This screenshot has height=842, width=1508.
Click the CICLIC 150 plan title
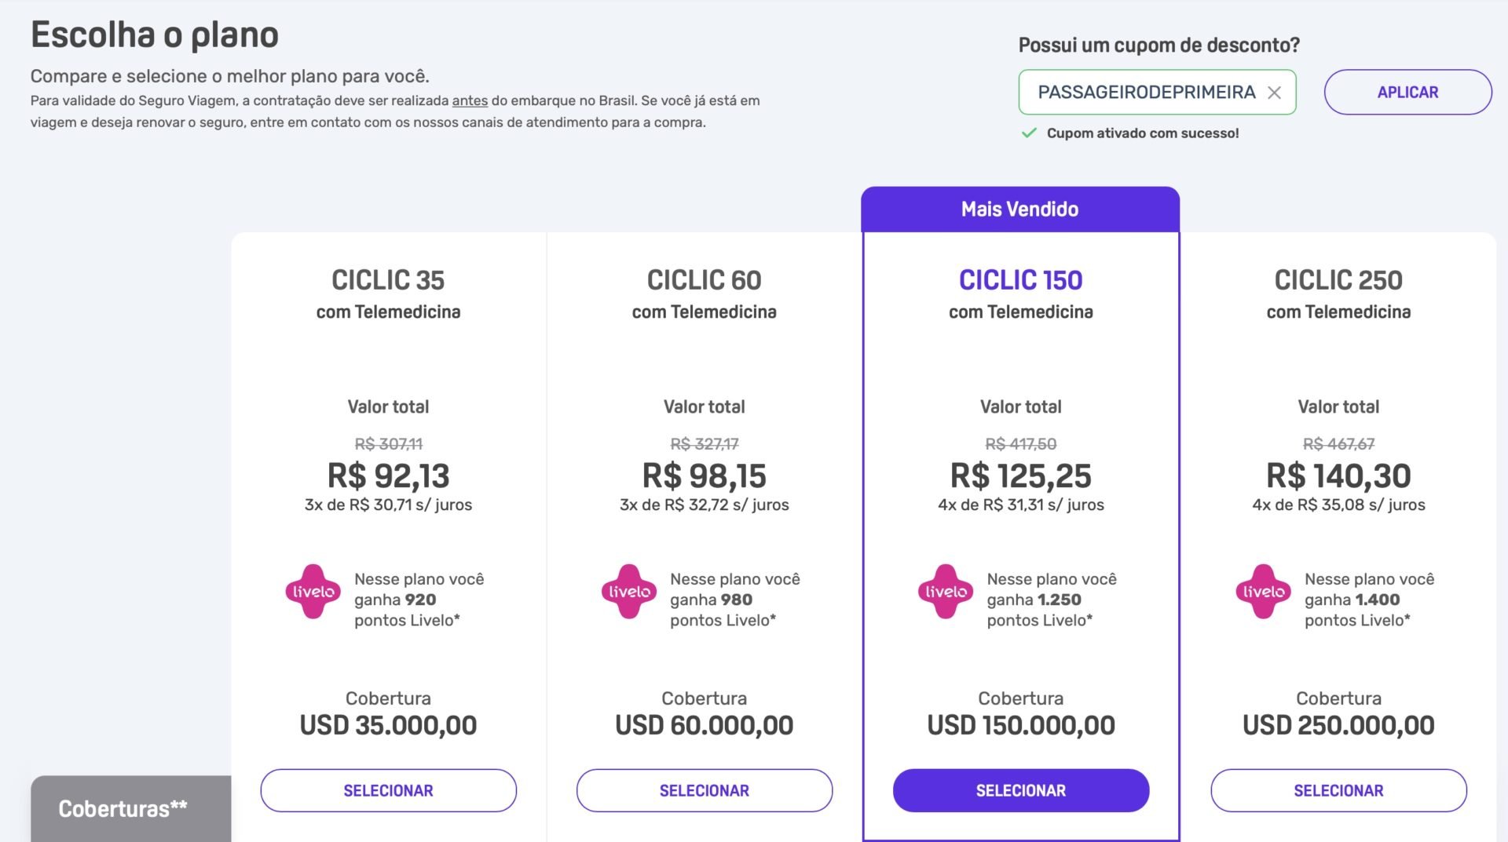coord(1020,280)
